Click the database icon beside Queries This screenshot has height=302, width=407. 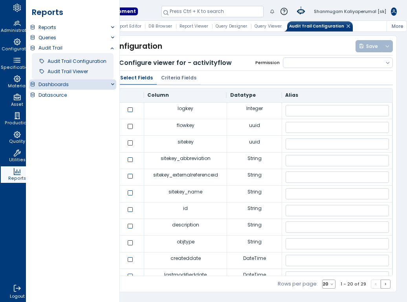point(33,37)
